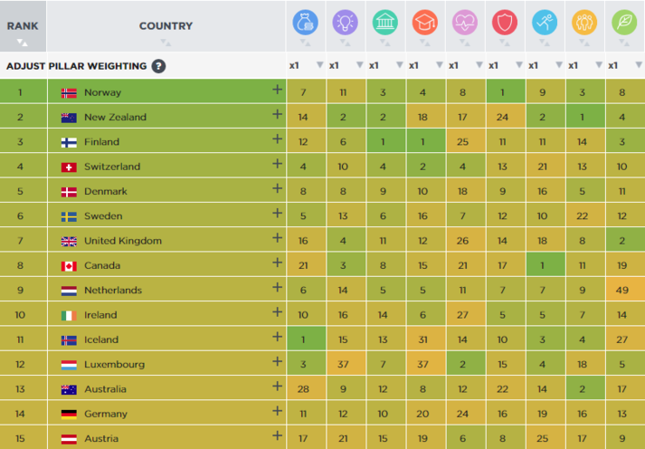Expand the Iceland row with plus

click(277, 338)
